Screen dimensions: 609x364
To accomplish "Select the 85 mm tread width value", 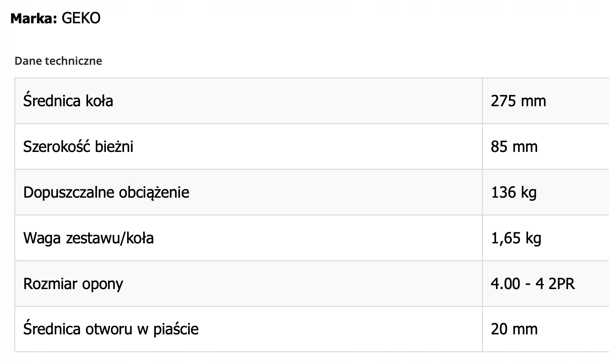I will tap(514, 147).
